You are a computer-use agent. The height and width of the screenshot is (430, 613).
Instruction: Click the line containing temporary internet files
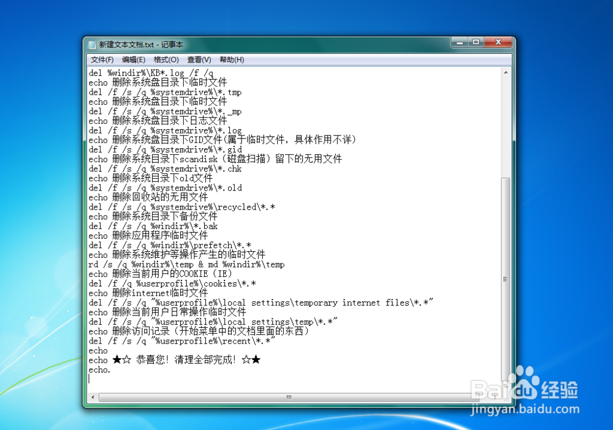pos(261,303)
